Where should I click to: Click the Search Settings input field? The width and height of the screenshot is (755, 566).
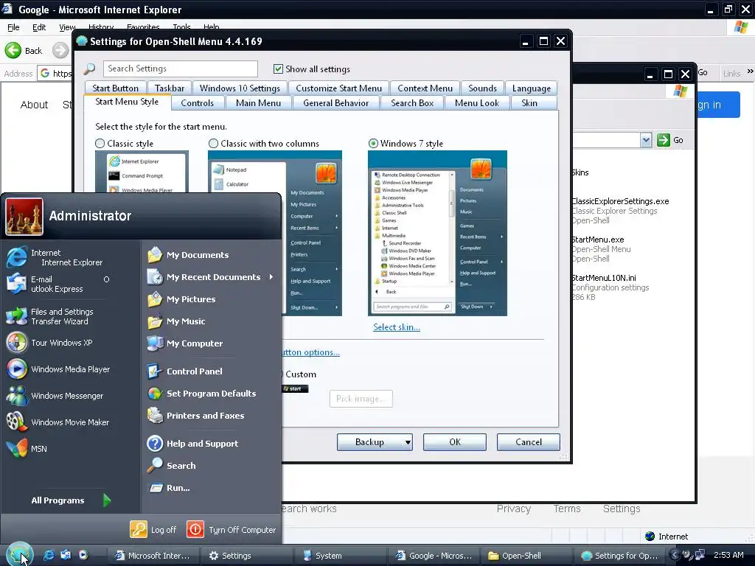[181, 69]
